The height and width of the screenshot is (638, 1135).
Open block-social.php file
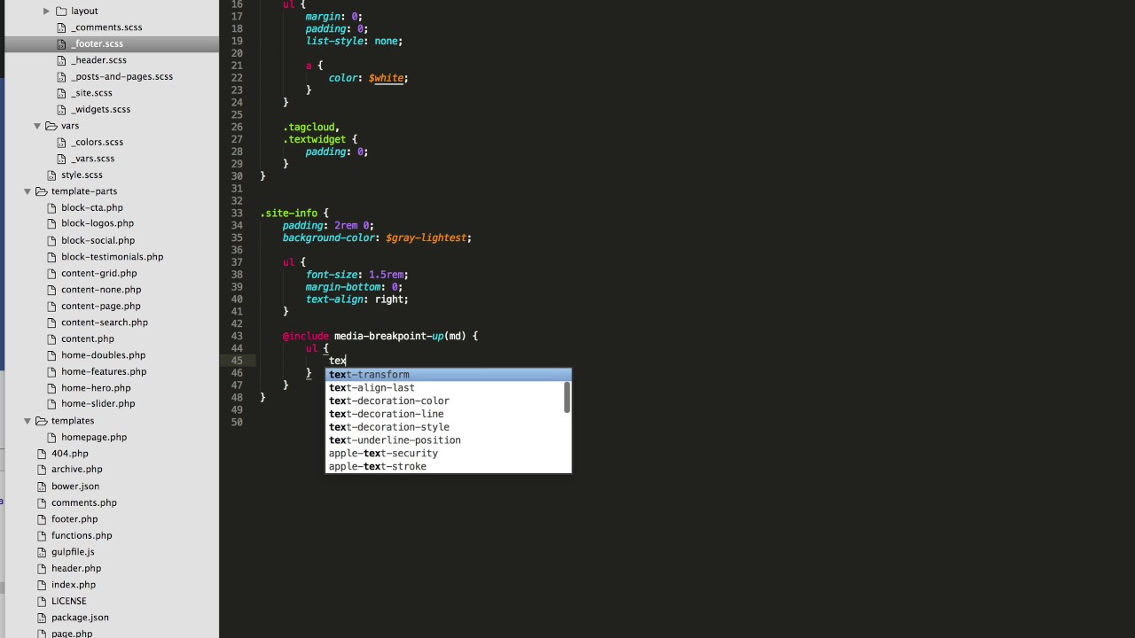tap(98, 240)
